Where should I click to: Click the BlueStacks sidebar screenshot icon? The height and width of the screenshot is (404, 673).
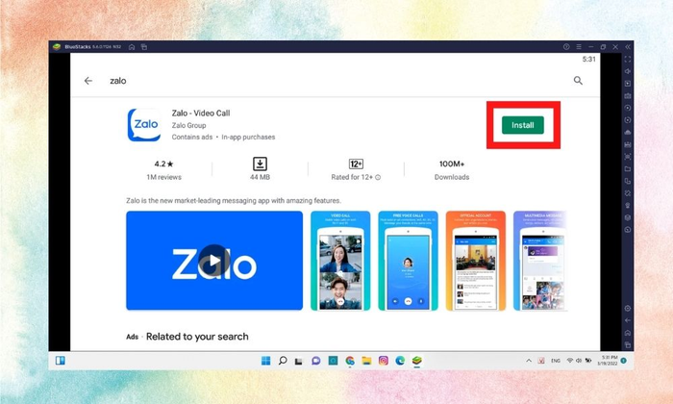[x=628, y=157]
